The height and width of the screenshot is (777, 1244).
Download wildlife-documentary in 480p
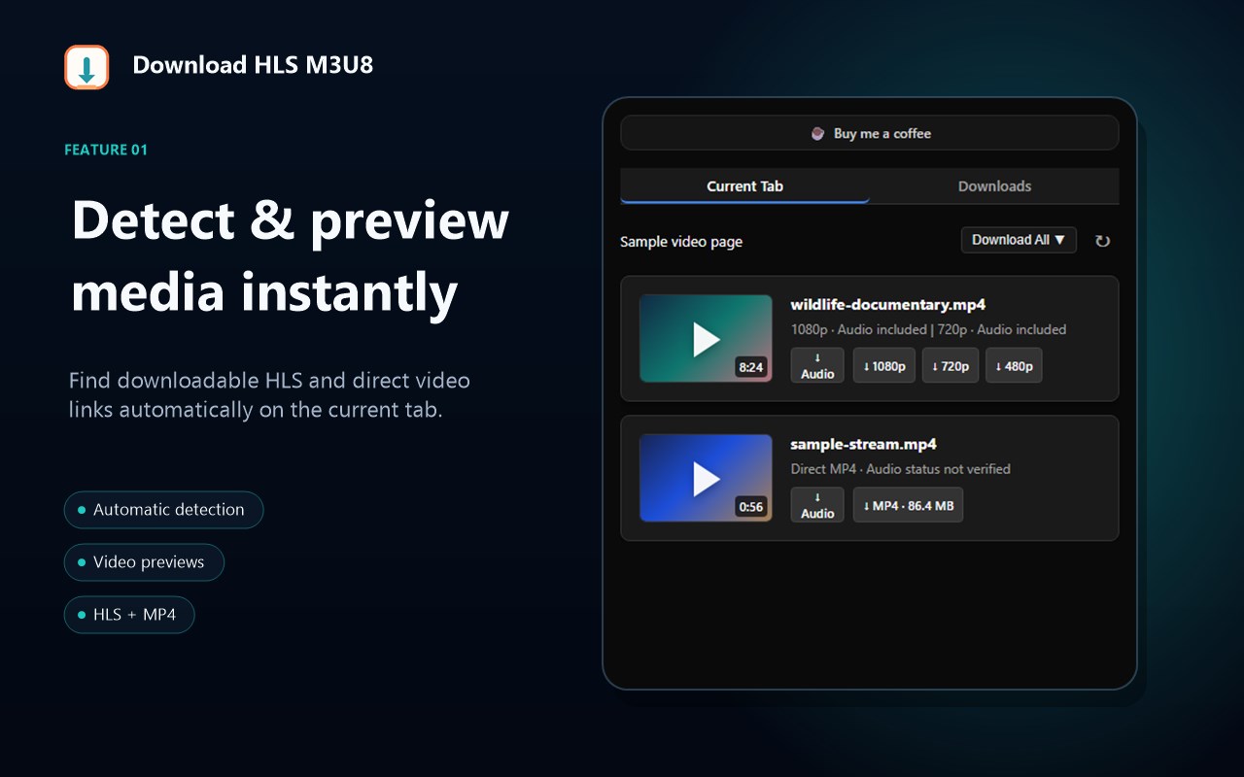(x=1014, y=365)
